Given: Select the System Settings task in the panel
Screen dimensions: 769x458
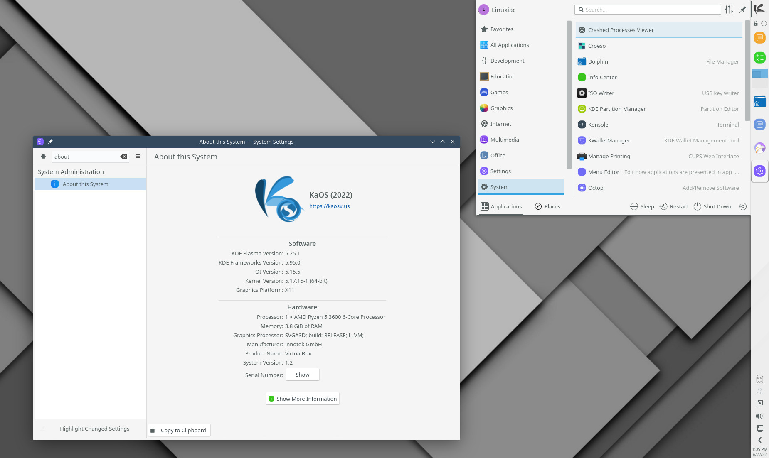Looking at the screenshot, I should click(760, 171).
